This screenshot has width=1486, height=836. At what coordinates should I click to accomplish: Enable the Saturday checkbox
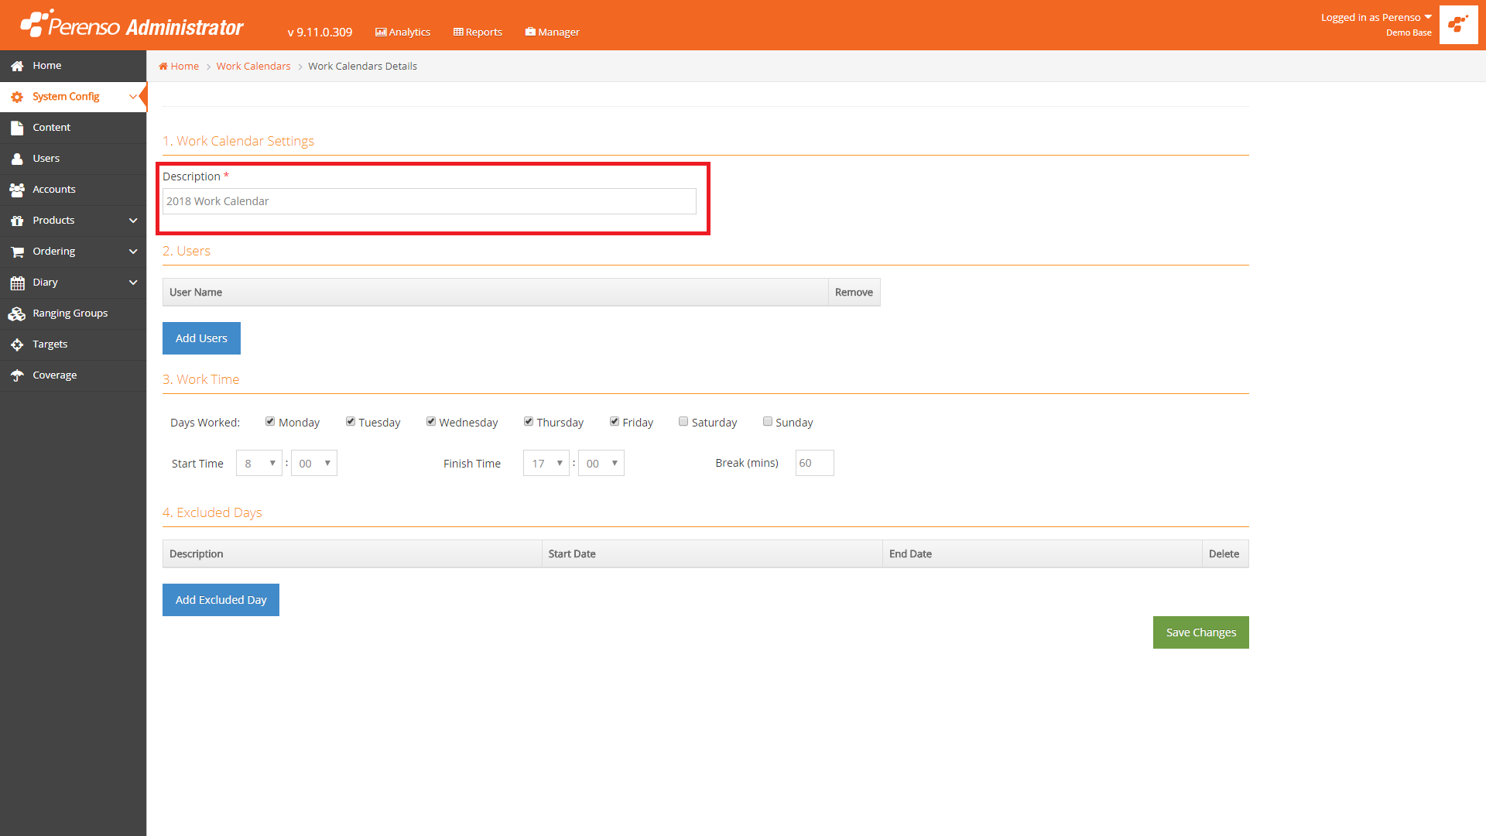[x=683, y=422]
